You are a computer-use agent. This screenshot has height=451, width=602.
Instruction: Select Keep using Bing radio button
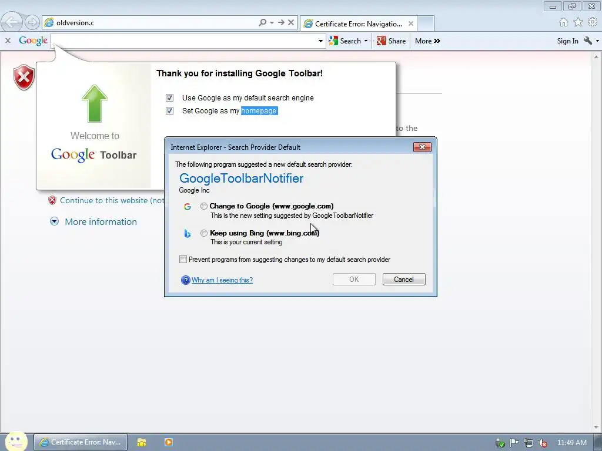pos(203,233)
